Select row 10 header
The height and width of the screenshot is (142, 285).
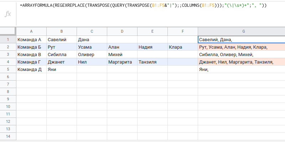pos(8,107)
